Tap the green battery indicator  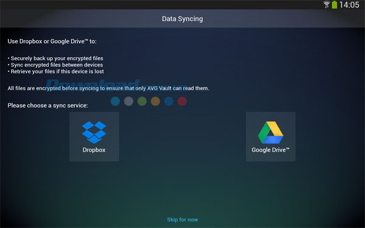click(334, 5)
